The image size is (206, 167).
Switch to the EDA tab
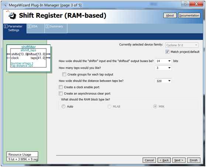coord(35,28)
